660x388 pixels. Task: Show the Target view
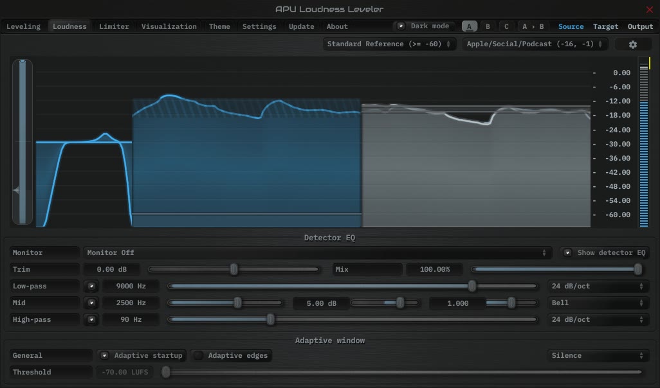click(x=606, y=26)
